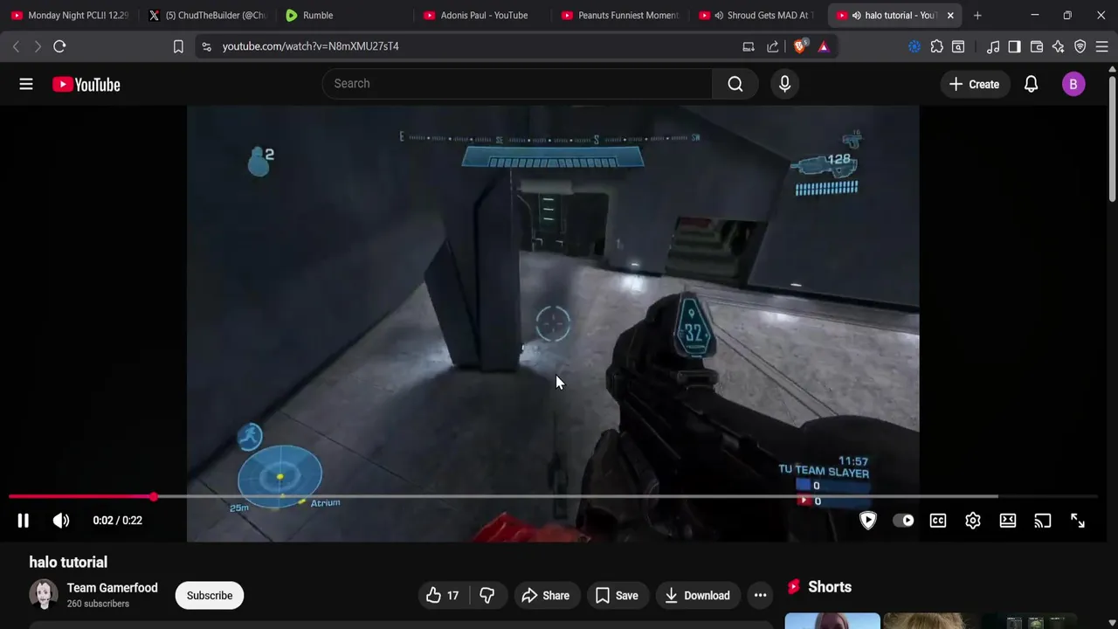Switch to theater mode view
1118x629 pixels.
pyautogui.click(x=1008, y=521)
